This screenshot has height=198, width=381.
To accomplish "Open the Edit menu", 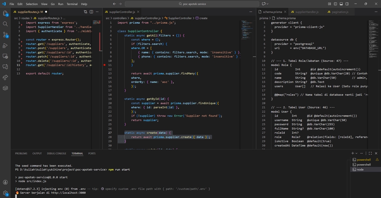I will [x=20, y=4].
